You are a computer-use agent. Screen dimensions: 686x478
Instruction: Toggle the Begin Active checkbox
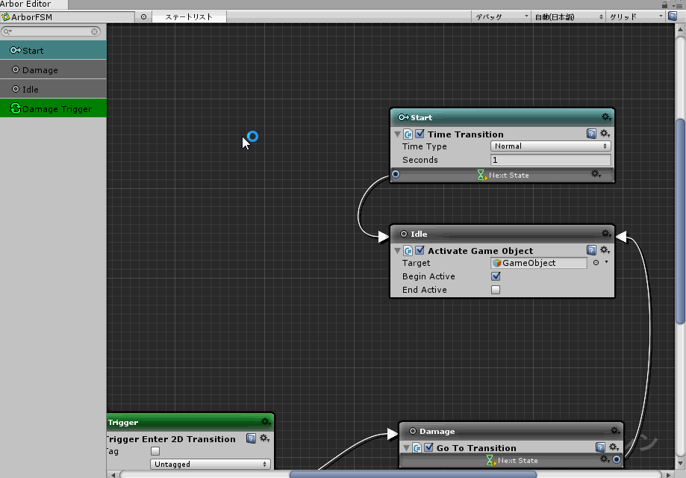coord(496,276)
